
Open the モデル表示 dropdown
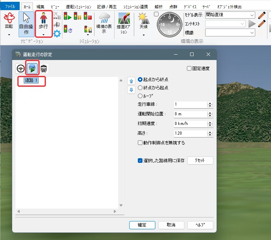click(x=252, y=15)
